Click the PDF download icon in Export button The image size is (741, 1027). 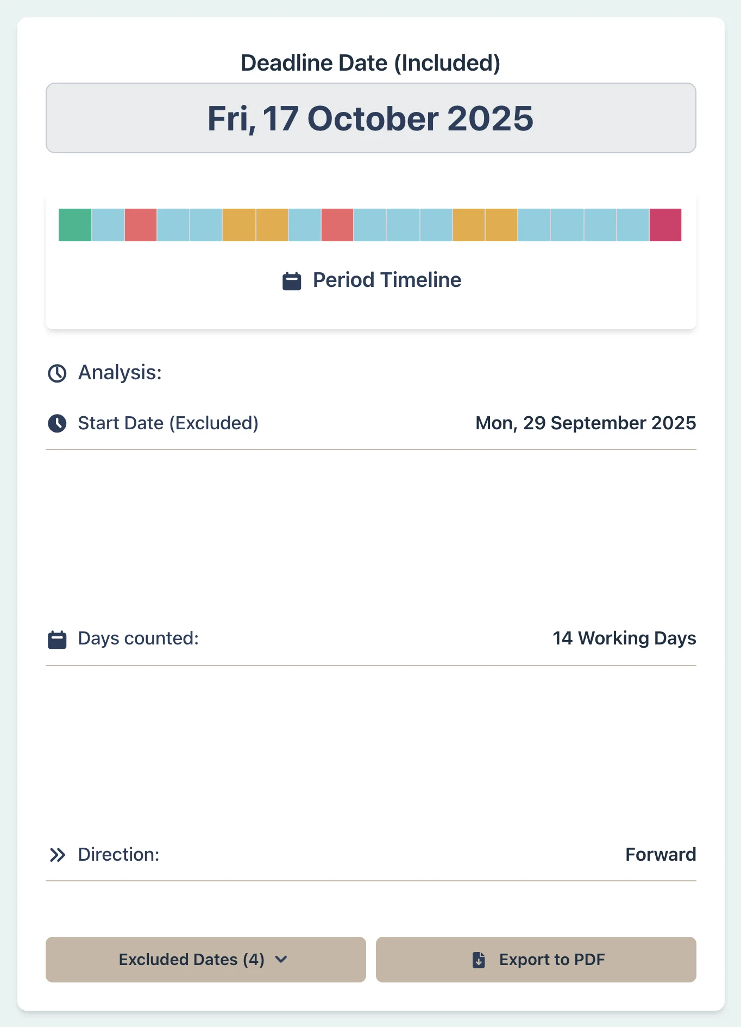[x=479, y=960]
